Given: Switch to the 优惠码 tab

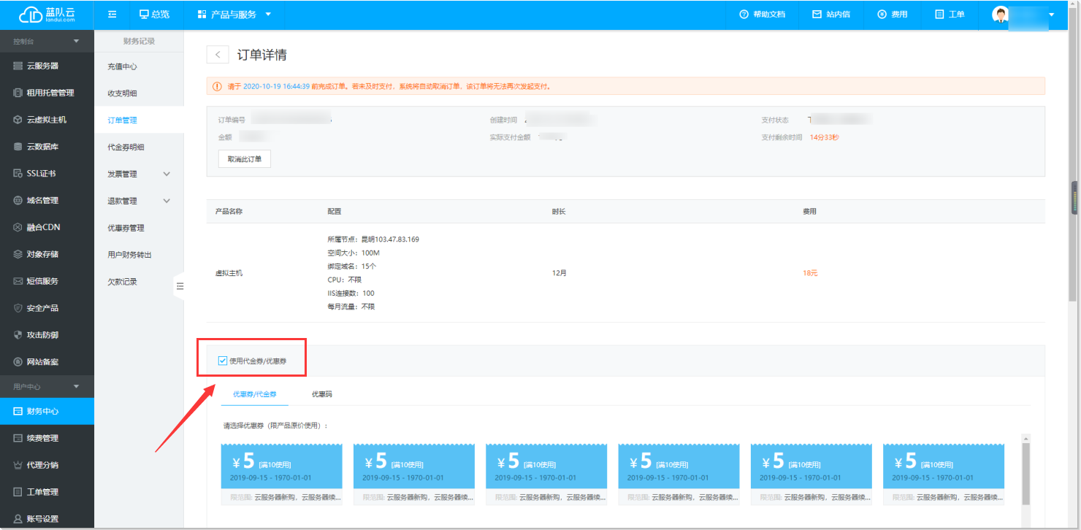Looking at the screenshot, I should coord(321,394).
